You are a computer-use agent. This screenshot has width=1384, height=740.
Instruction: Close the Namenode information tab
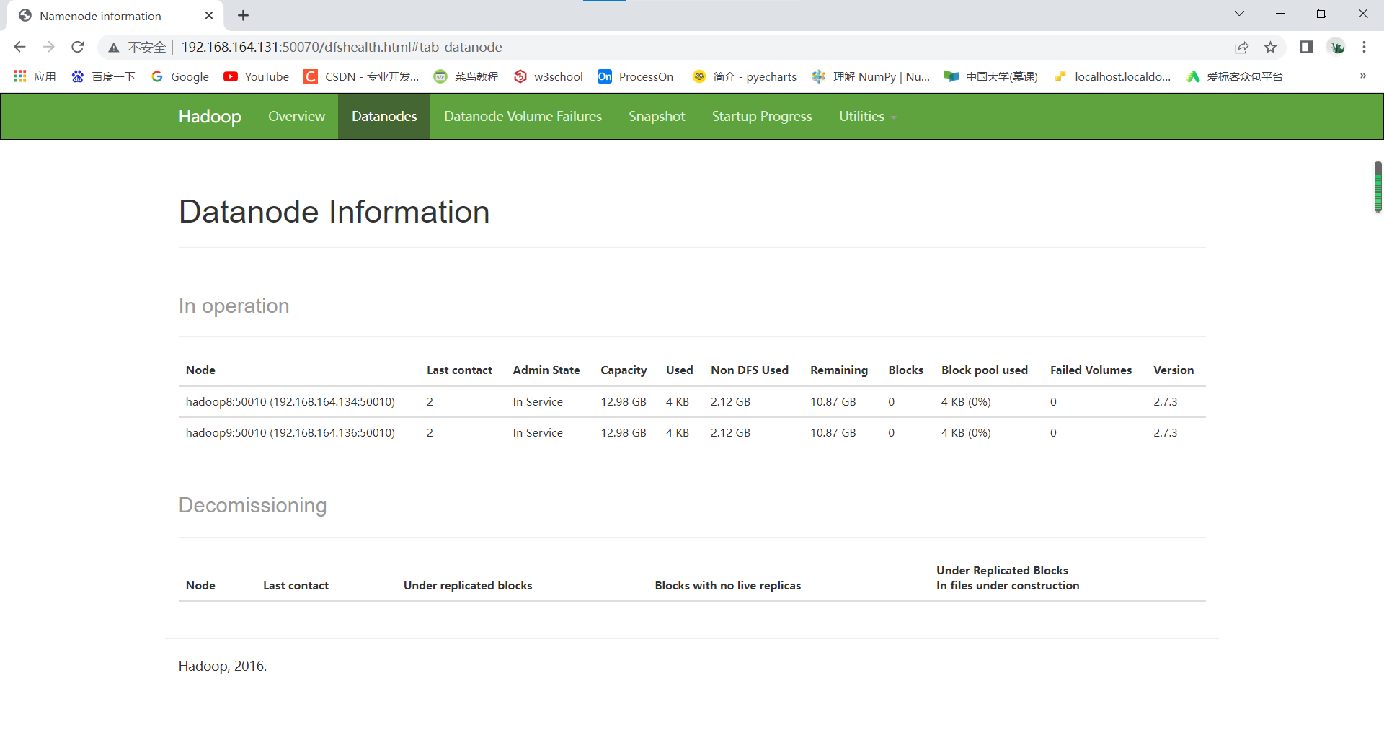(209, 15)
